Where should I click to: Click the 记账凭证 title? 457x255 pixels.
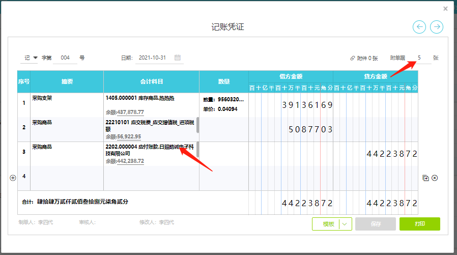click(x=227, y=27)
